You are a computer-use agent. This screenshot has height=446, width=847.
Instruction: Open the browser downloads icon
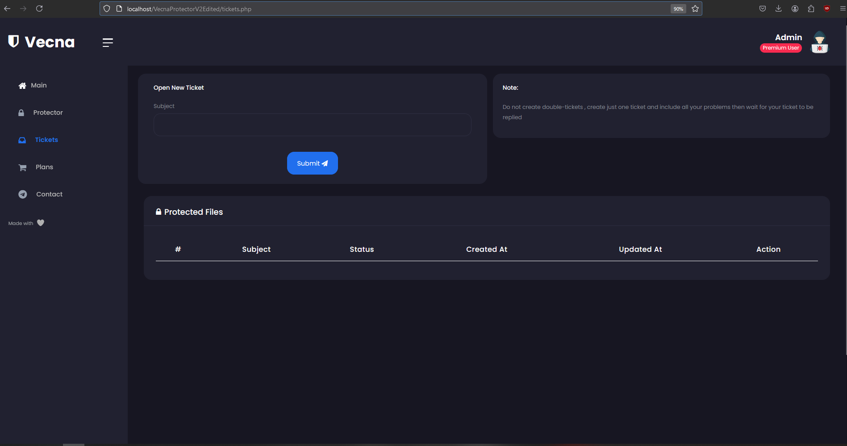(778, 8)
